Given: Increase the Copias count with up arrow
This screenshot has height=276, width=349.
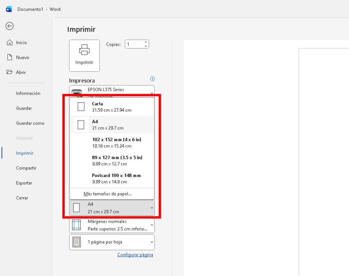Looking at the screenshot, I should (x=146, y=42).
